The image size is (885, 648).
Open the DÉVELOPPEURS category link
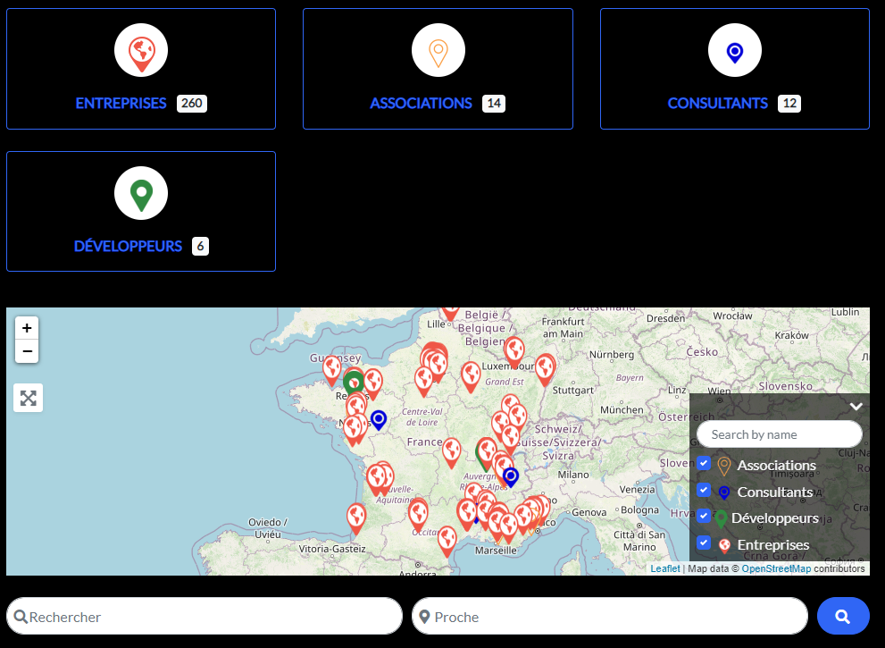pos(128,247)
